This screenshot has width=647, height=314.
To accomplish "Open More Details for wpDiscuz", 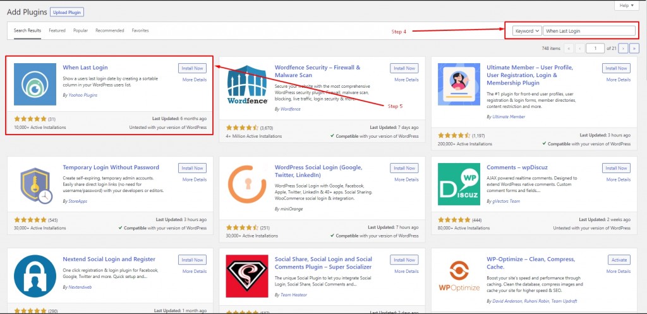I will coord(618,179).
